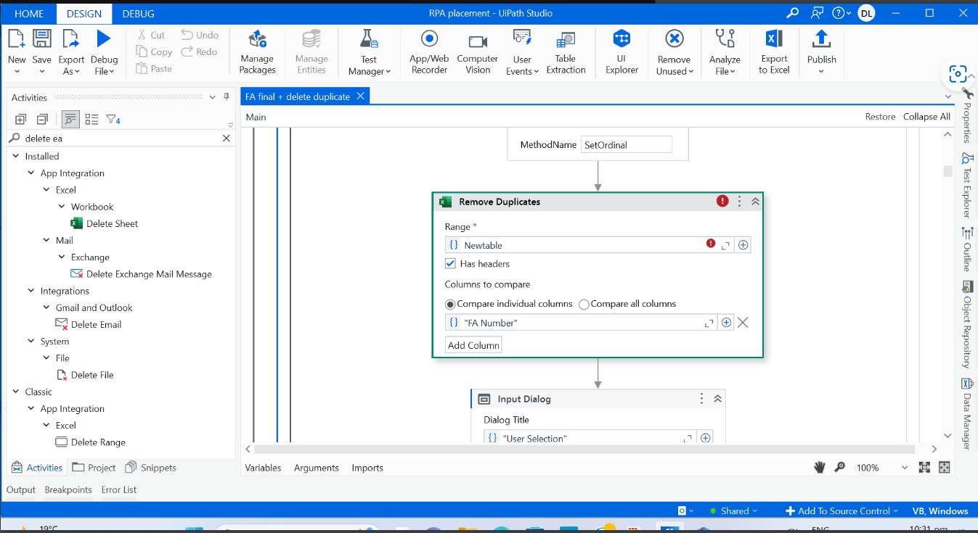
Task: Open plus menu for Range field
Action: (x=743, y=245)
